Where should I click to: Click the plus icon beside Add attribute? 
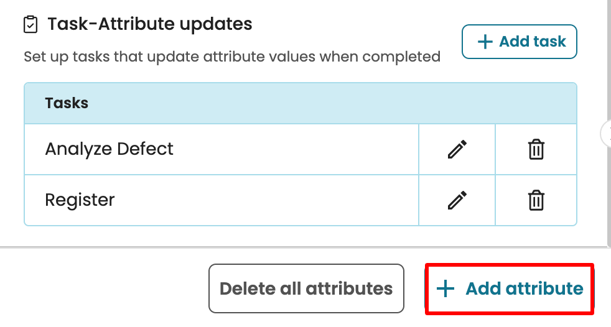[445, 289]
